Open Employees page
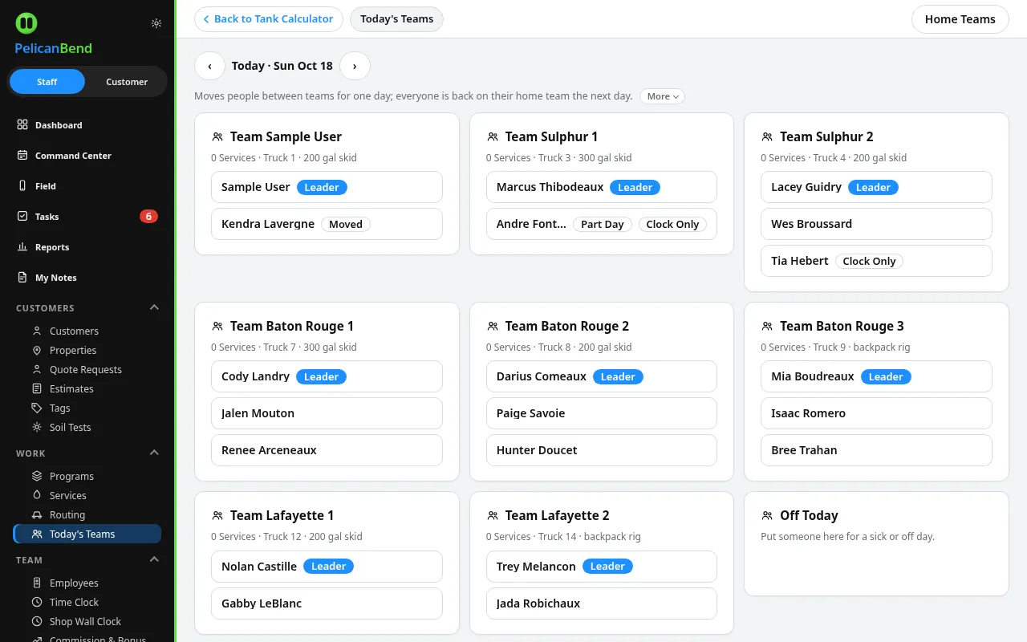The height and width of the screenshot is (642, 1027). (87, 583)
